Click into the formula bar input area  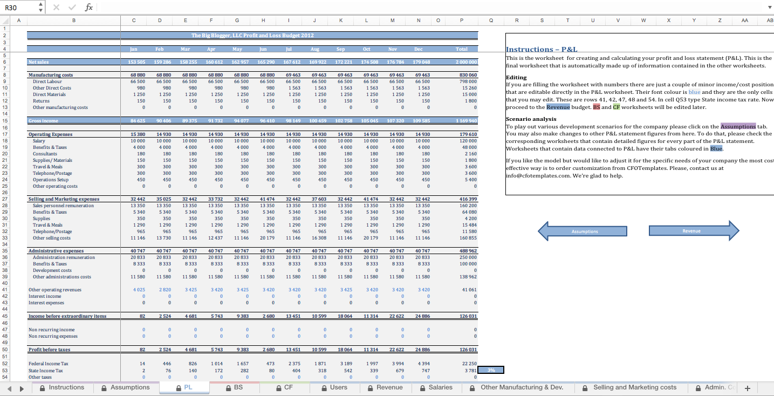click(x=431, y=8)
